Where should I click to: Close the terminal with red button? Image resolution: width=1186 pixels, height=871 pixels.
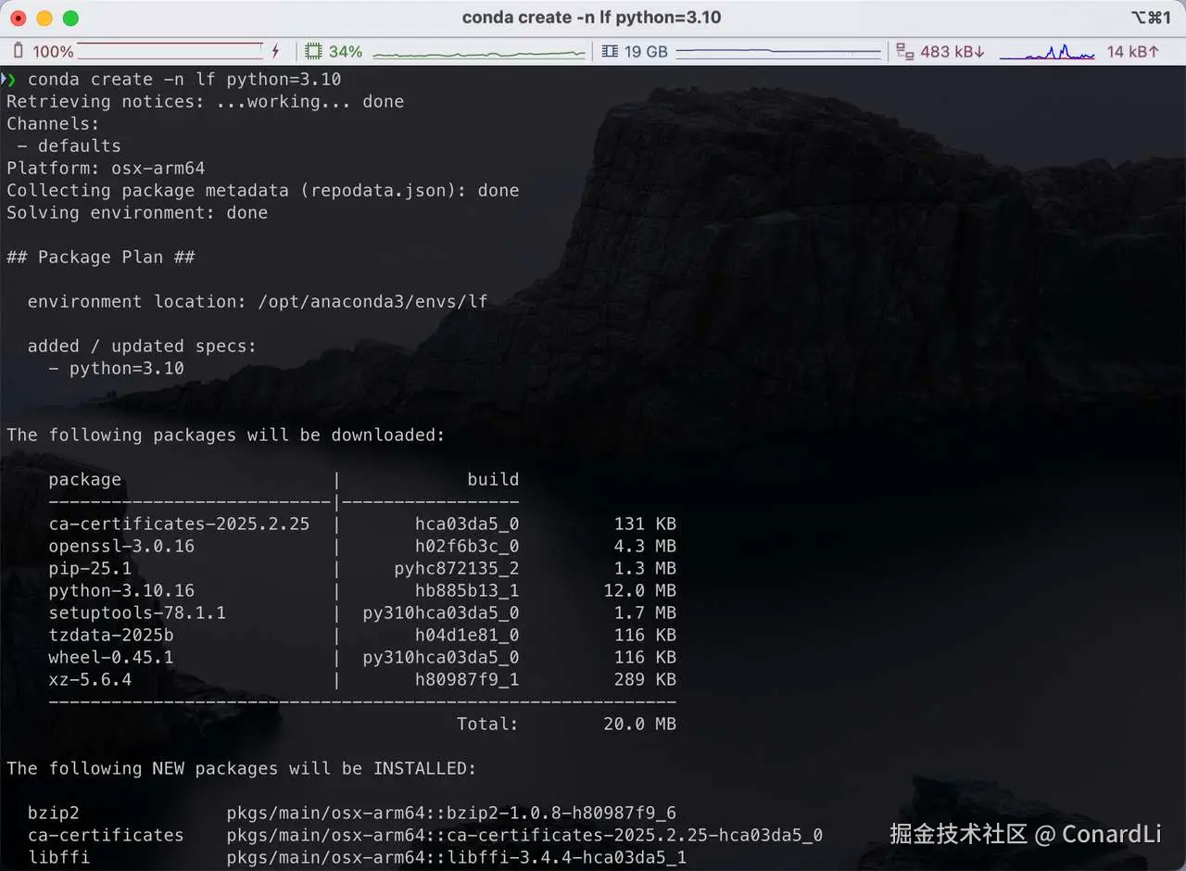click(x=19, y=18)
